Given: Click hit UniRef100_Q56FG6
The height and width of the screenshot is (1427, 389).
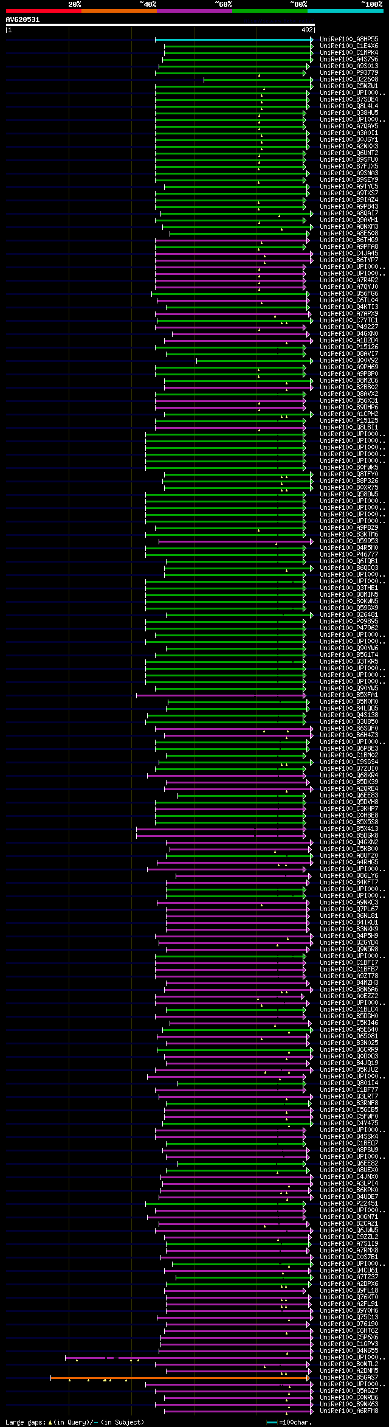Looking at the screenshot, I should [x=349, y=294].
